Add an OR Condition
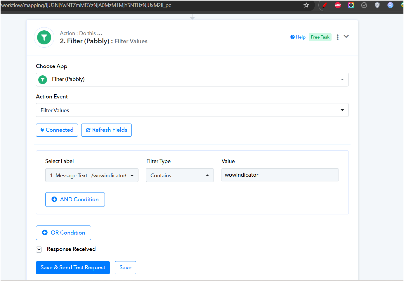404x281 pixels. [63, 233]
